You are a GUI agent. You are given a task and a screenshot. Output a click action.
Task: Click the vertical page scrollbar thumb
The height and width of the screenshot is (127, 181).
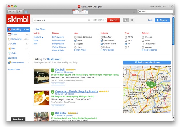[173, 31]
